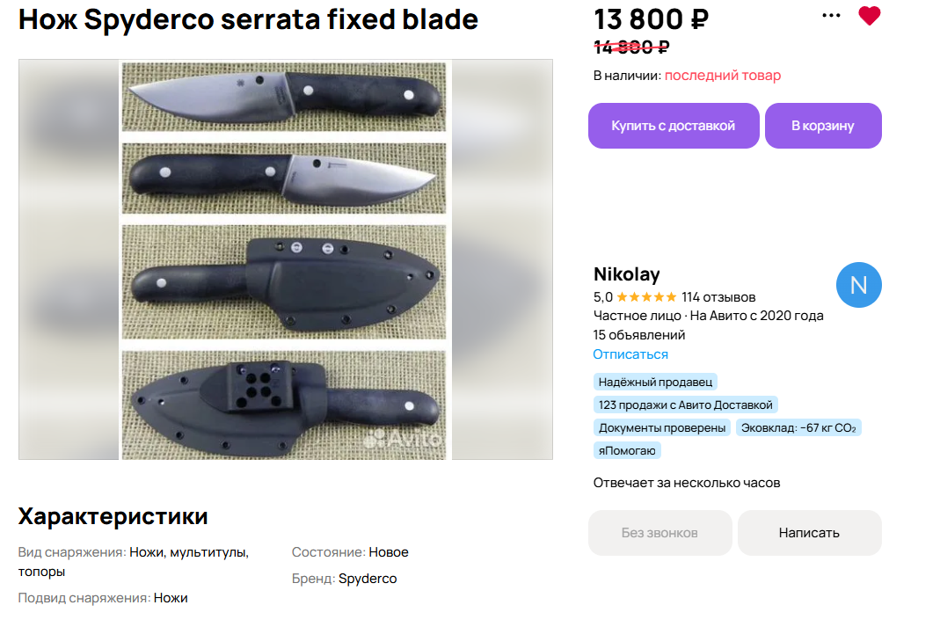
Task: Click the "яПомогаю" badge
Action: pyautogui.click(x=627, y=450)
